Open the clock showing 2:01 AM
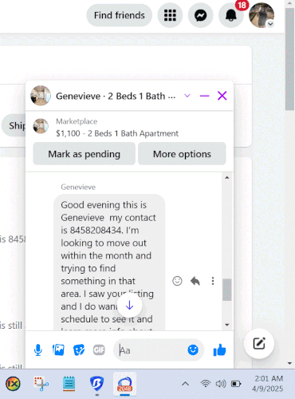The image size is (295, 399). pyautogui.click(x=268, y=384)
